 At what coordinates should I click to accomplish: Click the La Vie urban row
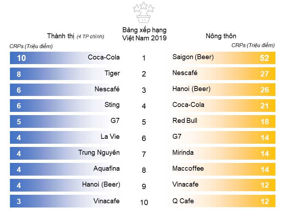tap(65, 138)
